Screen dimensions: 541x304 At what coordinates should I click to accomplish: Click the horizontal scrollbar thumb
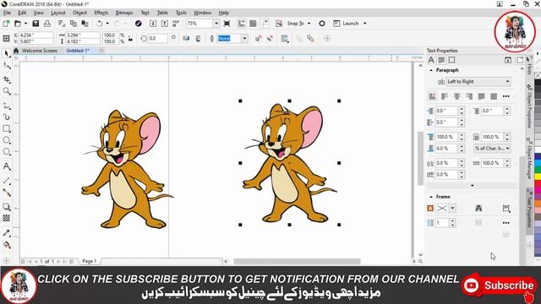tap(297, 261)
